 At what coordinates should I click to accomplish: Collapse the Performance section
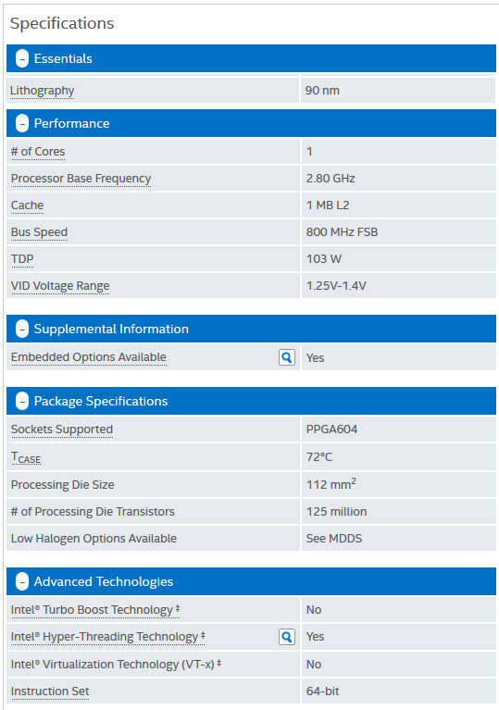(21, 123)
